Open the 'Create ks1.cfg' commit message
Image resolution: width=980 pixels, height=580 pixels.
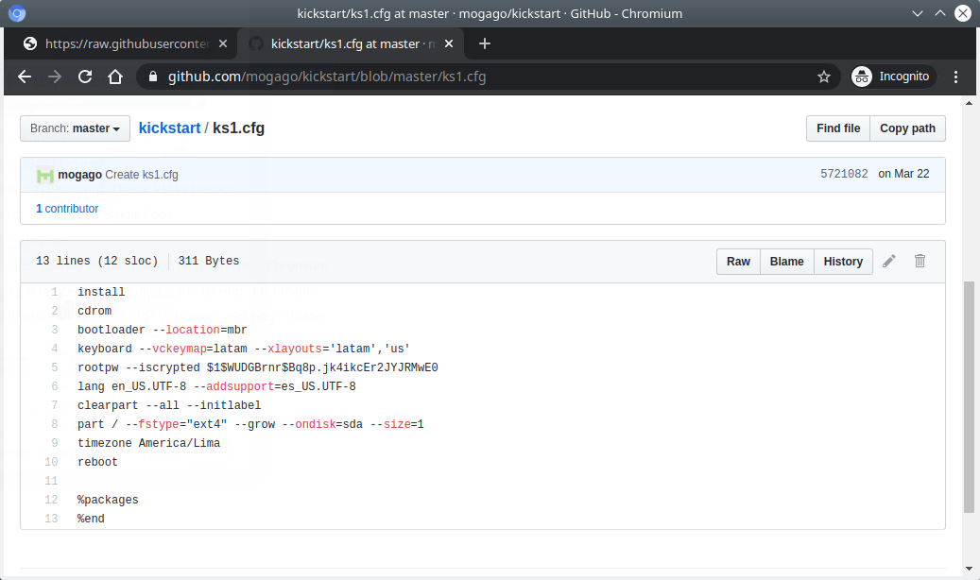[x=142, y=175]
